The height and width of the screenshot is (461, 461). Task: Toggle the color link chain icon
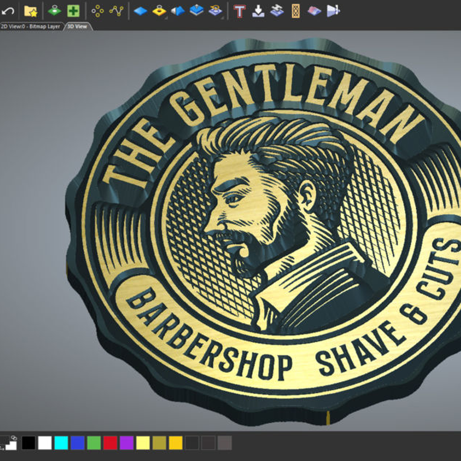(14, 437)
